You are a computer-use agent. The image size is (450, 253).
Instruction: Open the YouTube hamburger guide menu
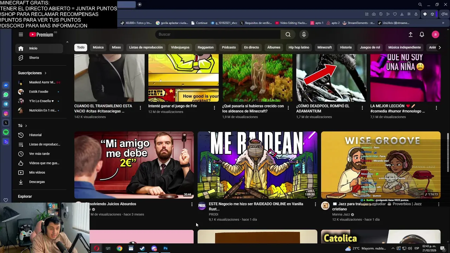[x=21, y=34]
